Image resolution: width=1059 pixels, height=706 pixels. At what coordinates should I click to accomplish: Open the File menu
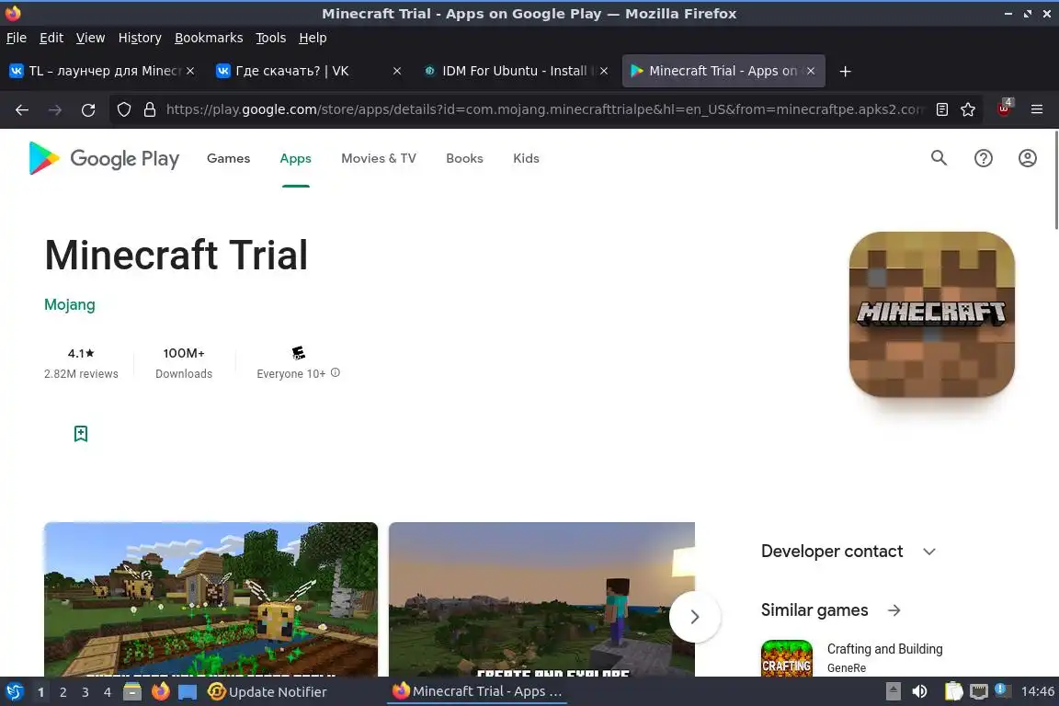coord(17,38)
